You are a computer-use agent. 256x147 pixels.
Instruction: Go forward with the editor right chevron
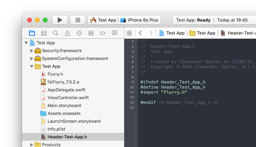151,33
